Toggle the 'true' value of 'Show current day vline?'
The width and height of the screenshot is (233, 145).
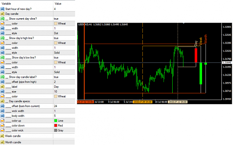click(56, 19)
